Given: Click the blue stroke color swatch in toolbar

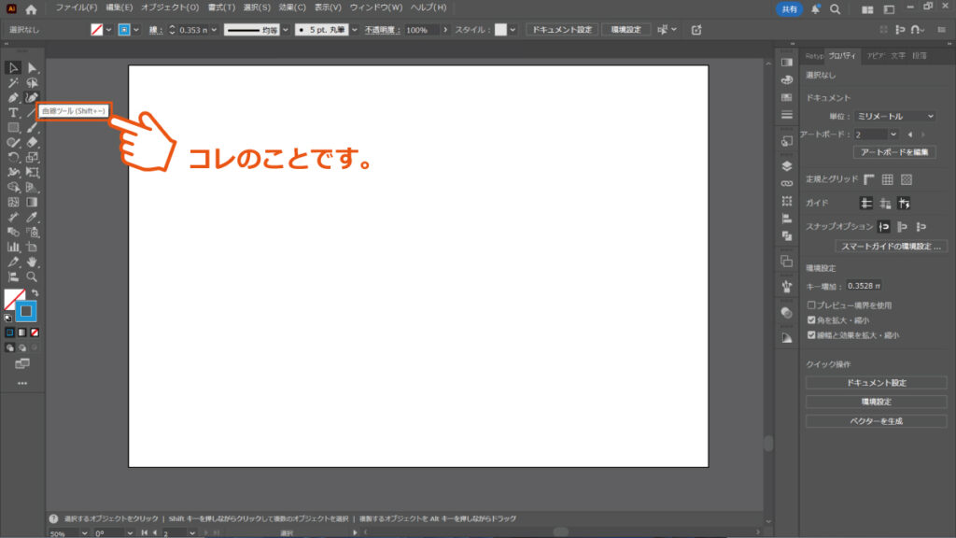Looking at the screenshot, I should pos(27,311).
